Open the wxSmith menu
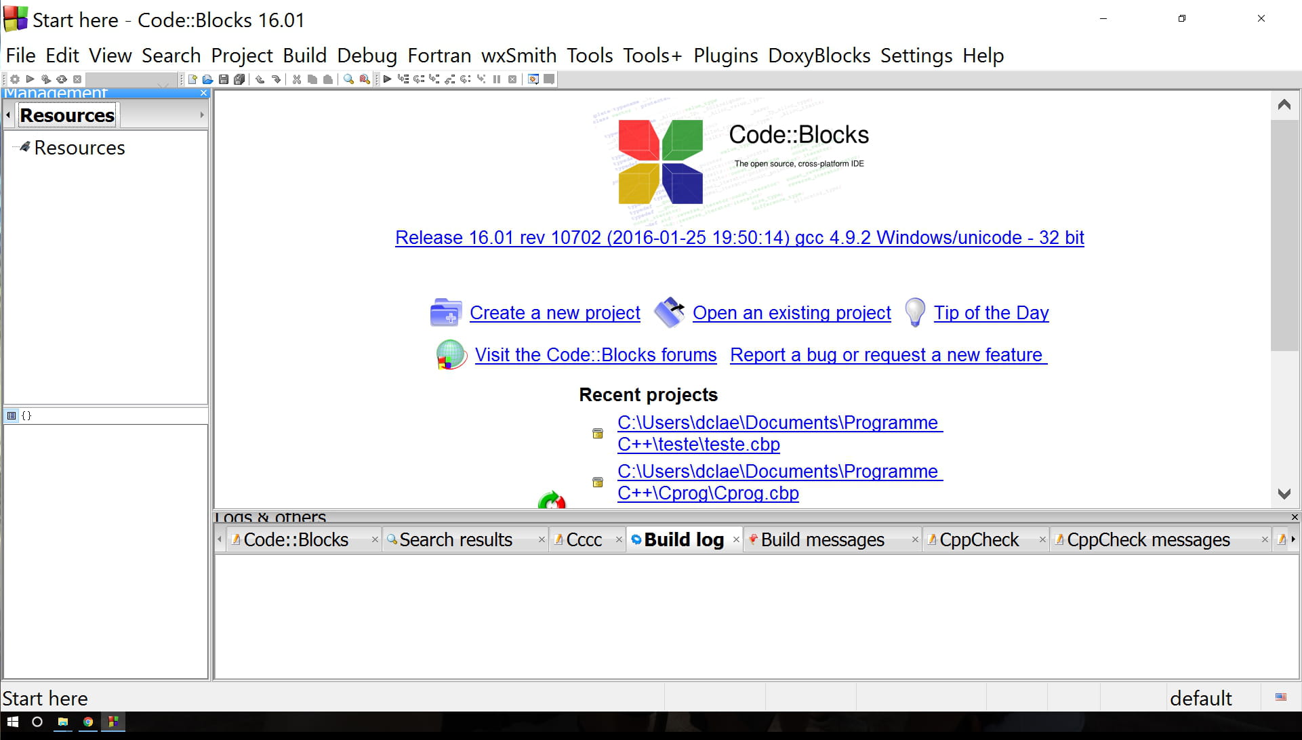This screenshot has width=1302, height=740. coord(518,56)
